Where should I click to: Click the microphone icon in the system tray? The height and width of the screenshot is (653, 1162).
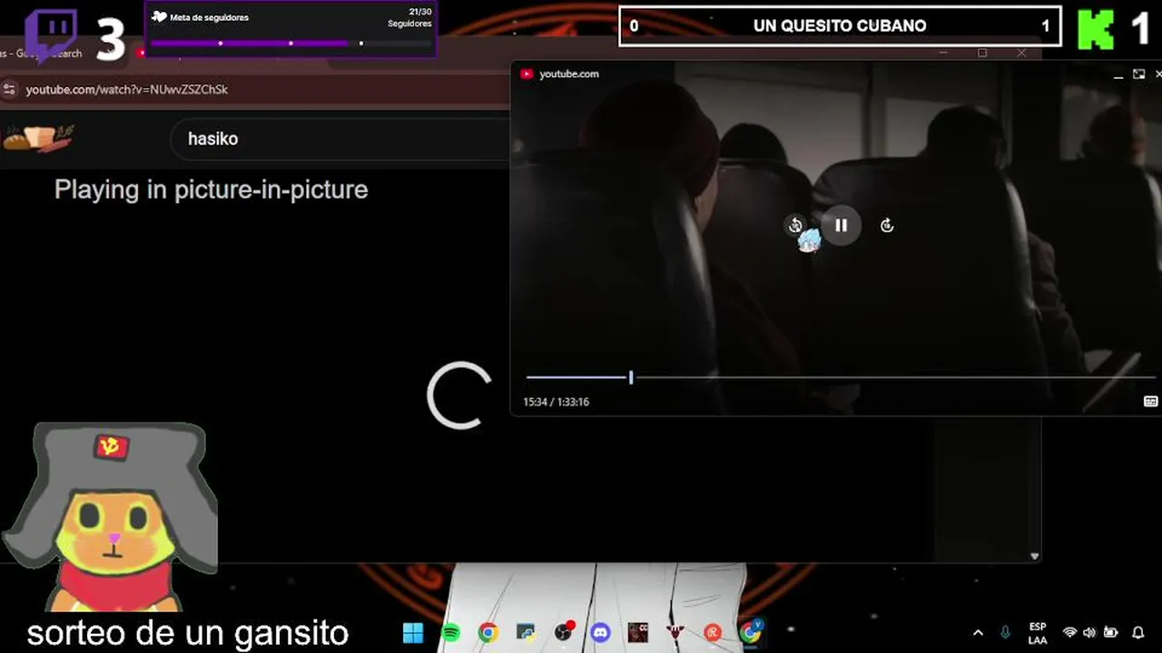click(1005, 632)
